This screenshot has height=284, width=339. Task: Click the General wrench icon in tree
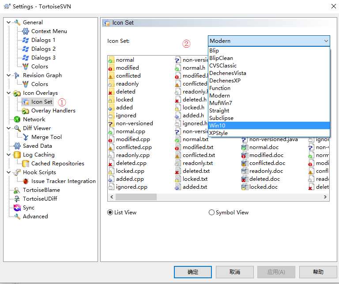[17, 22]
